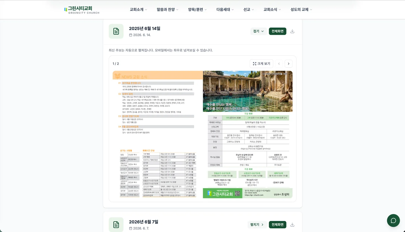The width and height of the screenshot is (405, 232).
Task: Go to the next bulletin page
Action: (x=289, y=64)
